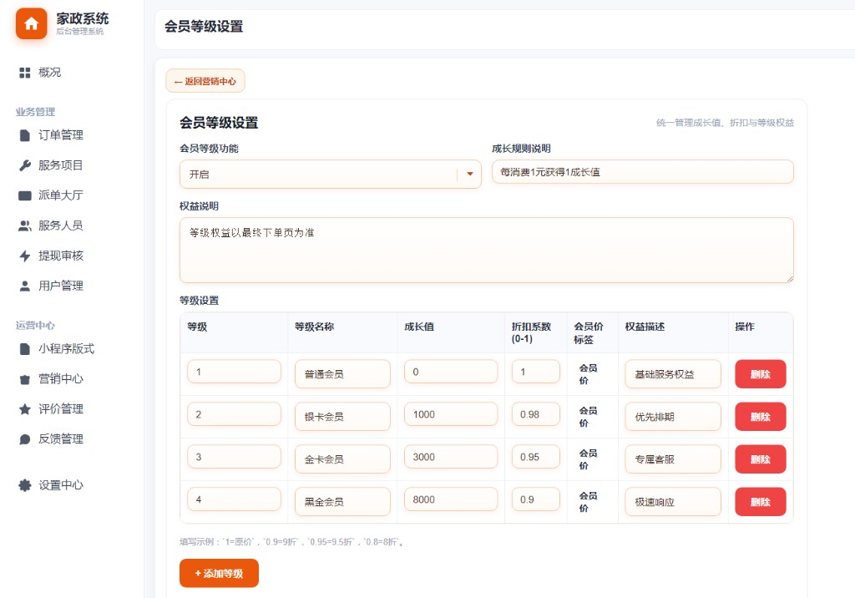Delete the 黑金会员 level row

(760, 502)
